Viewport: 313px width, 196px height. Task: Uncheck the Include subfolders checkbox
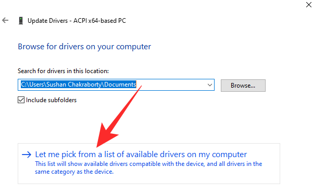pyautogui.click(x=21, y=100)
